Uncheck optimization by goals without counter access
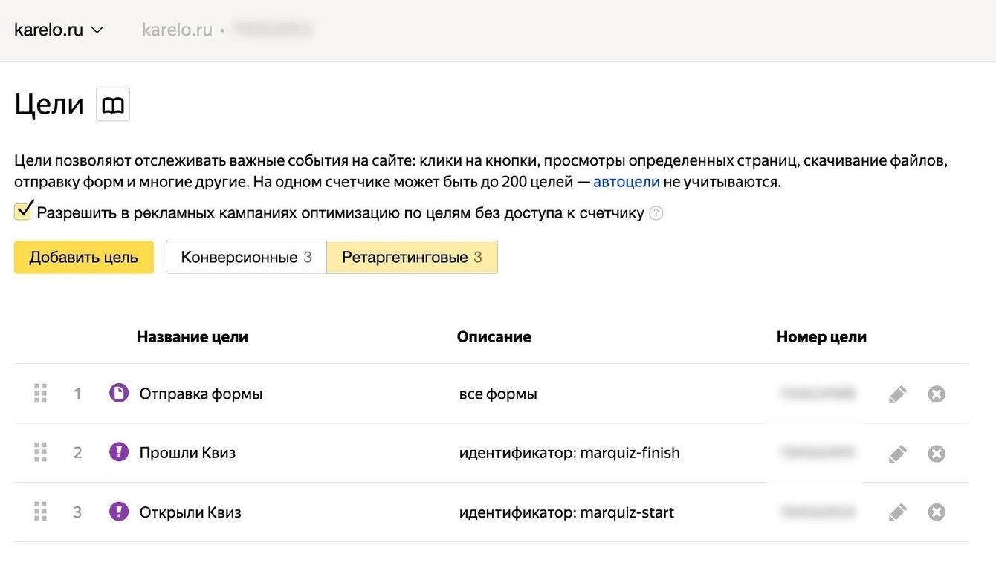The image size is (996, 574). [x=23, y=212]
